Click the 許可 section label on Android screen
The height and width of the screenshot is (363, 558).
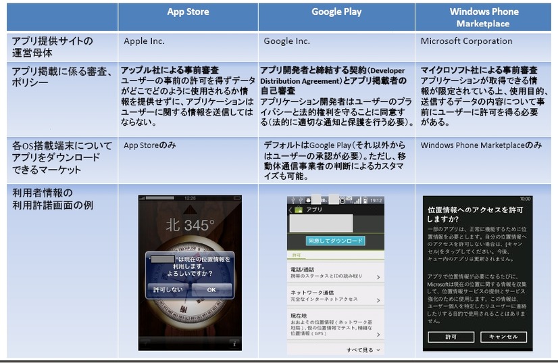pos(296,255)
